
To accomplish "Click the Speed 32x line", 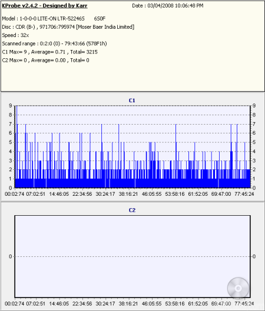I will [x=15, y=35].
